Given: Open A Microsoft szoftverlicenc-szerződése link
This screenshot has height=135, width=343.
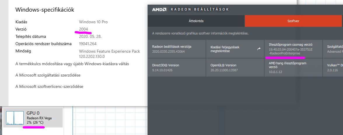Looking at the screenshot, I should (49, 87).
